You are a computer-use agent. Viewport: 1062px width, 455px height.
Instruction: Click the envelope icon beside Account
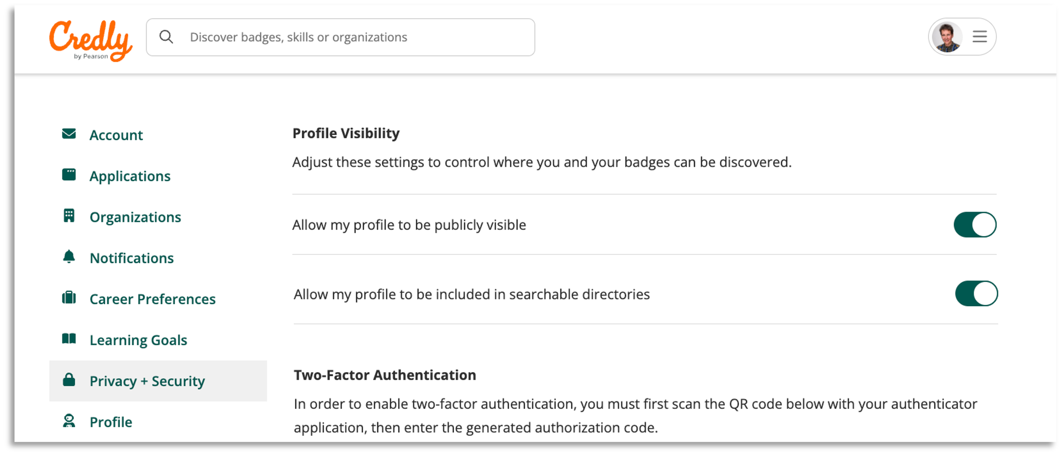tap(69, 134)
